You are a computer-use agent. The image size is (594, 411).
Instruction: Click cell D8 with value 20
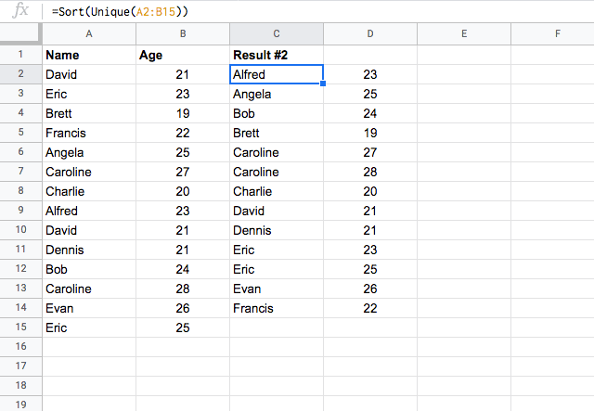(370, 191)
